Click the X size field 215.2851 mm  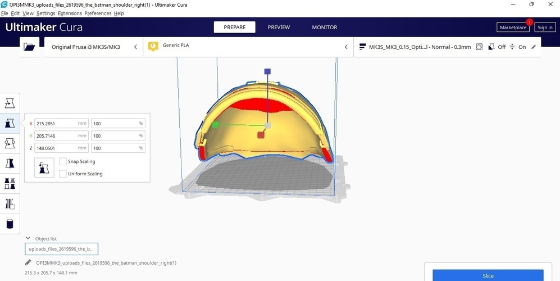(x=61, y=123)
